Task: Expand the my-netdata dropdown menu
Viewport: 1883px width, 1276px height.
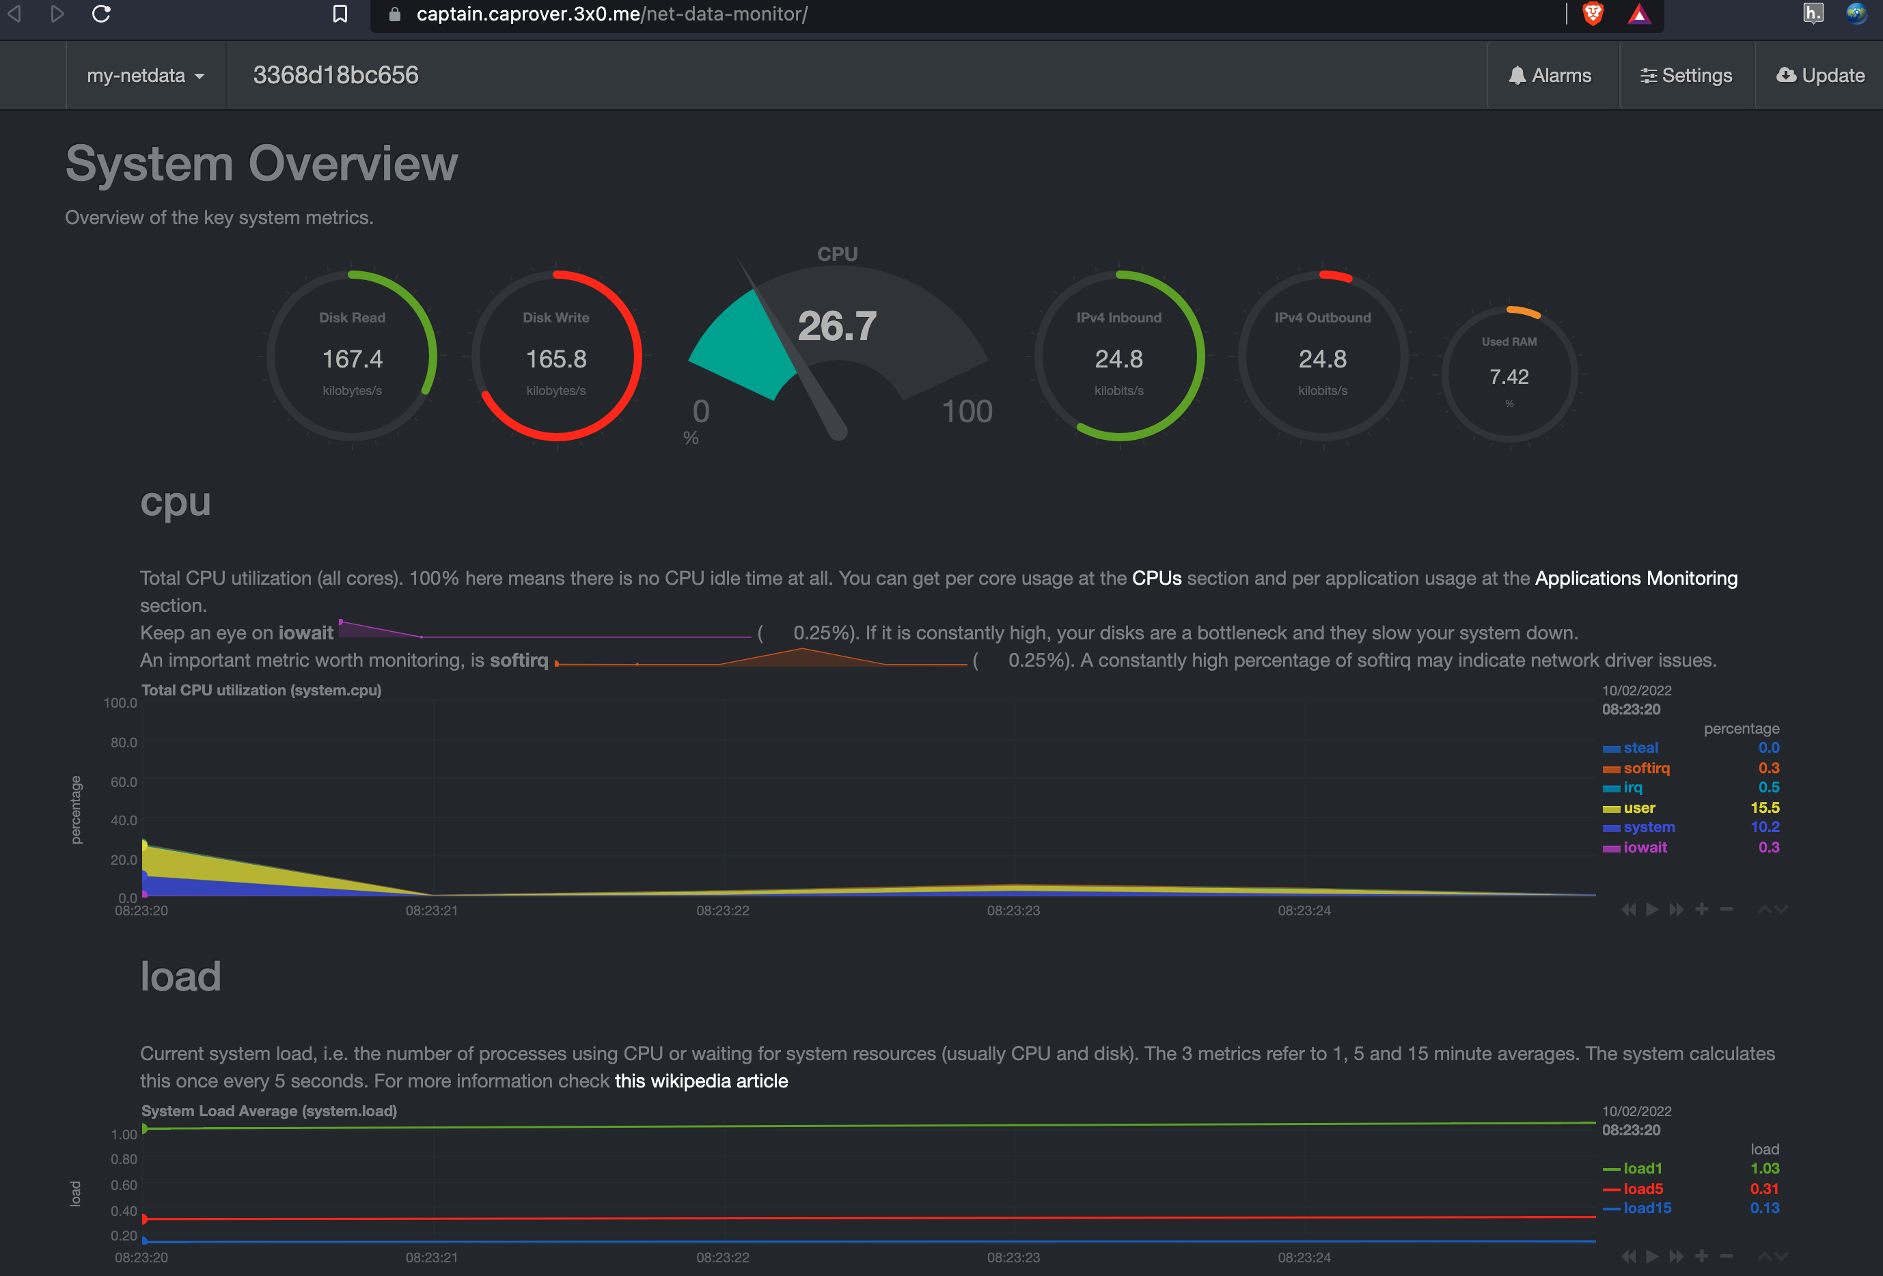Action: pyautogui.click(x=146, y=75)
